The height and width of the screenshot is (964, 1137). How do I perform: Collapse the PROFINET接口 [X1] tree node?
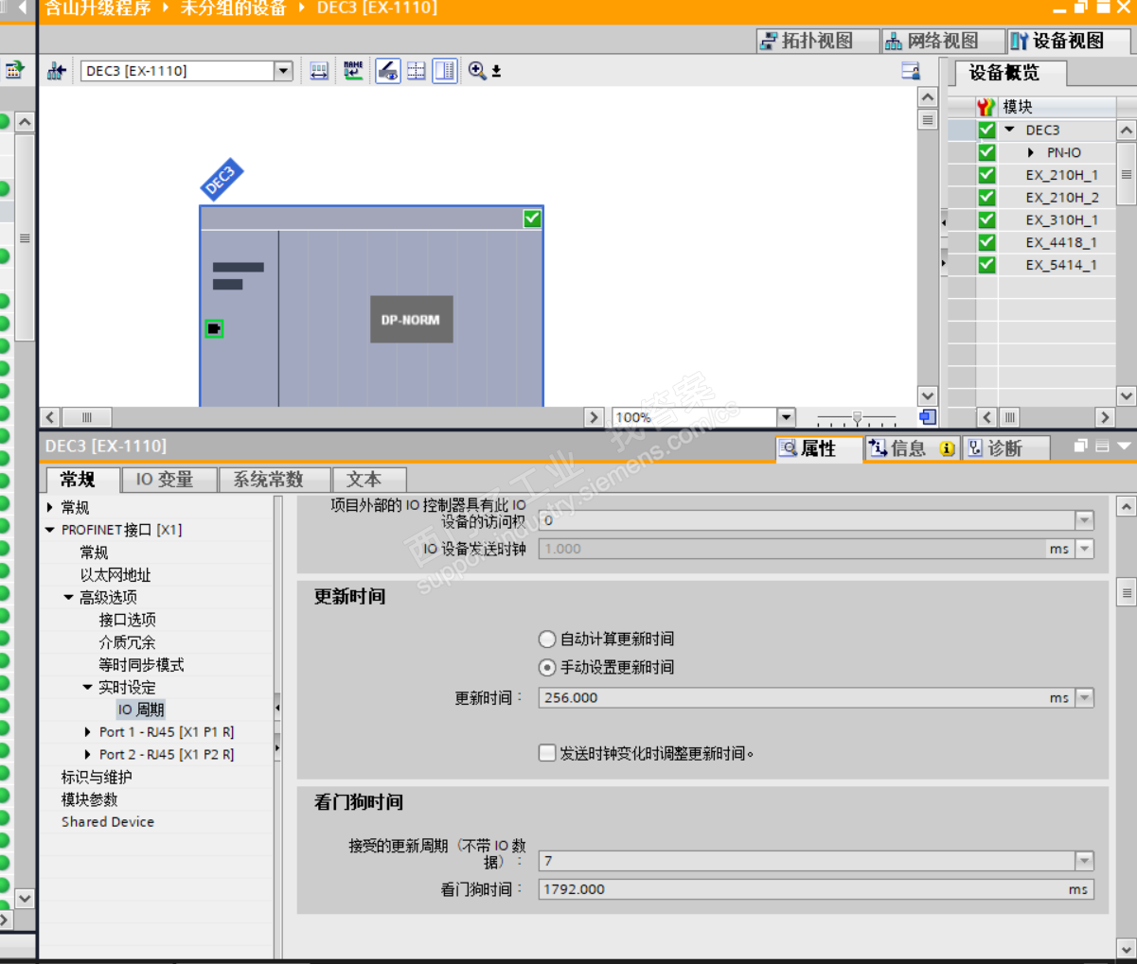pyautogui.click(x=50, y=530)
